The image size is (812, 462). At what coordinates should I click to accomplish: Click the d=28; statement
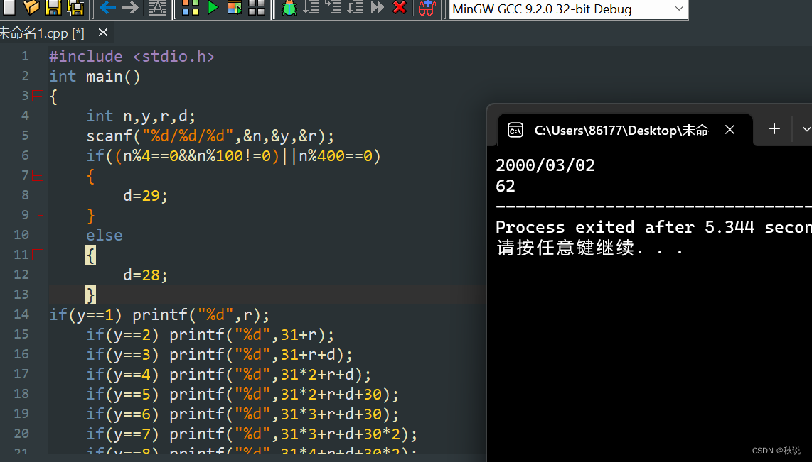pyautogui.click(x=146, y=275)
